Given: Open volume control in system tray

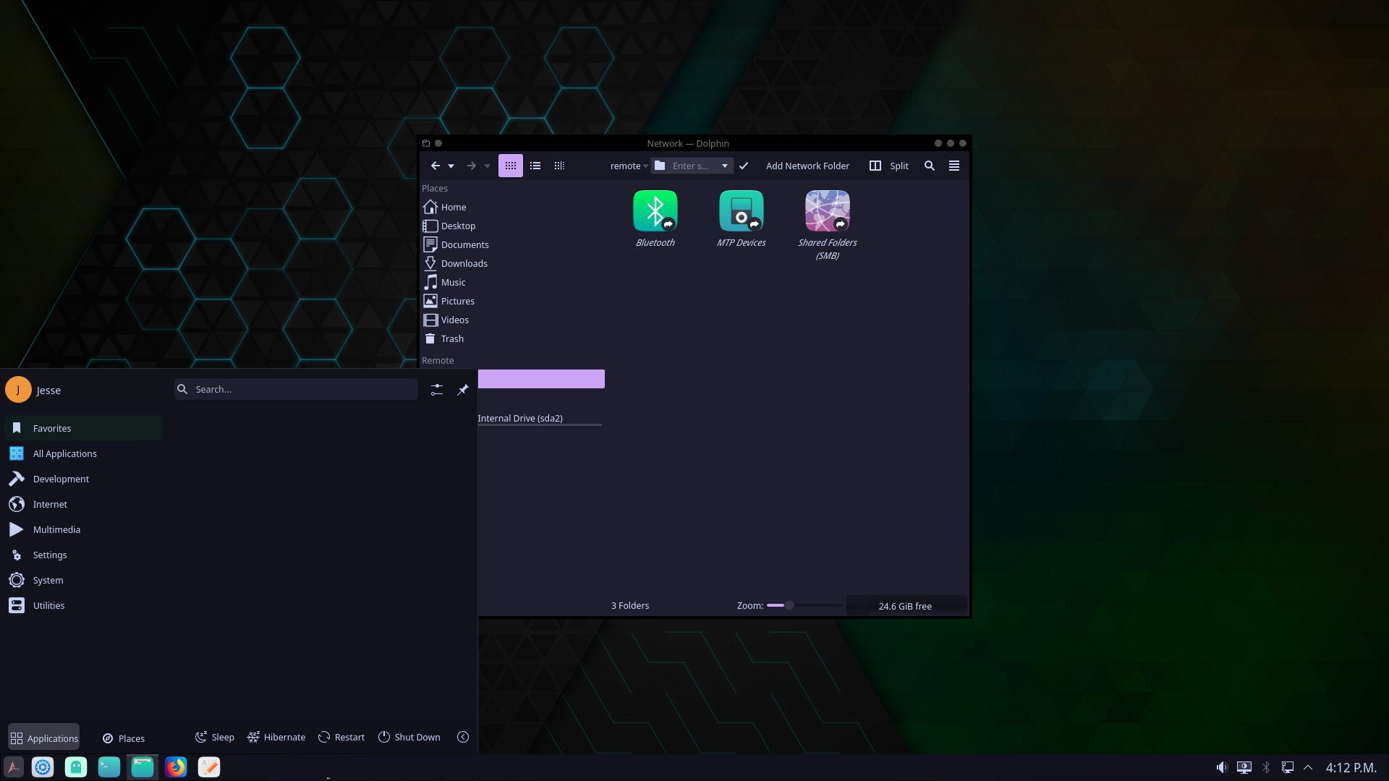Looking at the screenshot, I should pos(1222,767).
